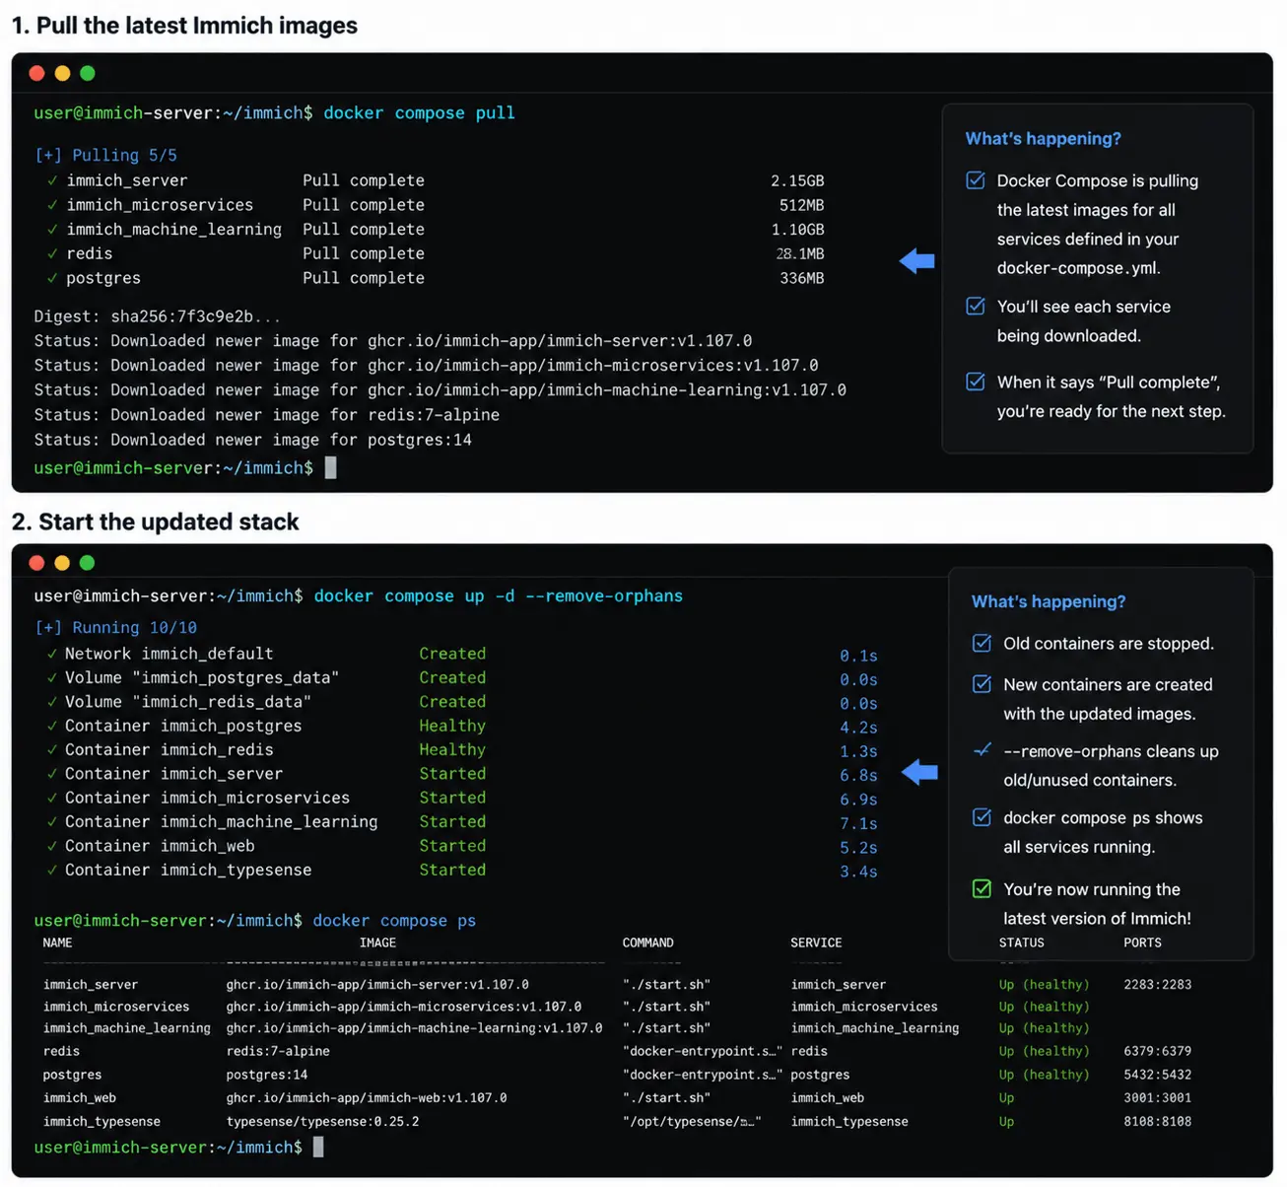Click the "0.1s" time for Network immich_default

click(858, 656)
